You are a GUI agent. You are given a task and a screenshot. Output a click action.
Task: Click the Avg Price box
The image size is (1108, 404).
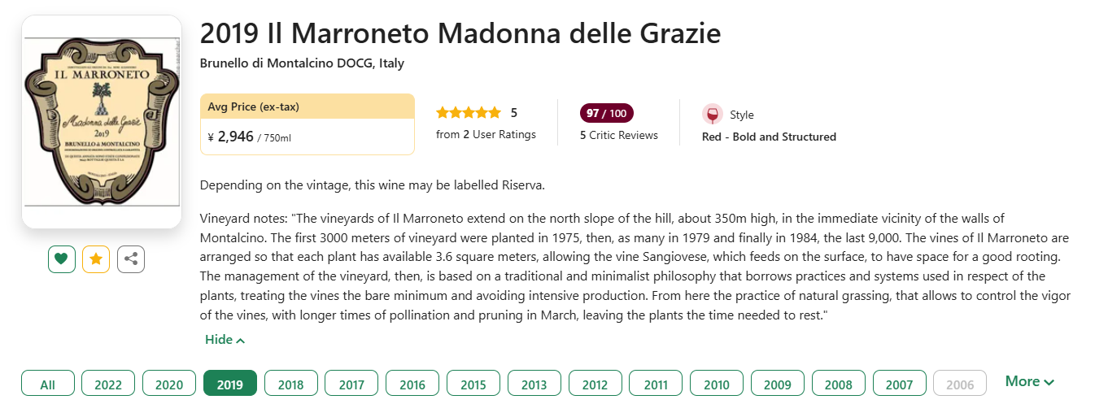click(308, 124)
